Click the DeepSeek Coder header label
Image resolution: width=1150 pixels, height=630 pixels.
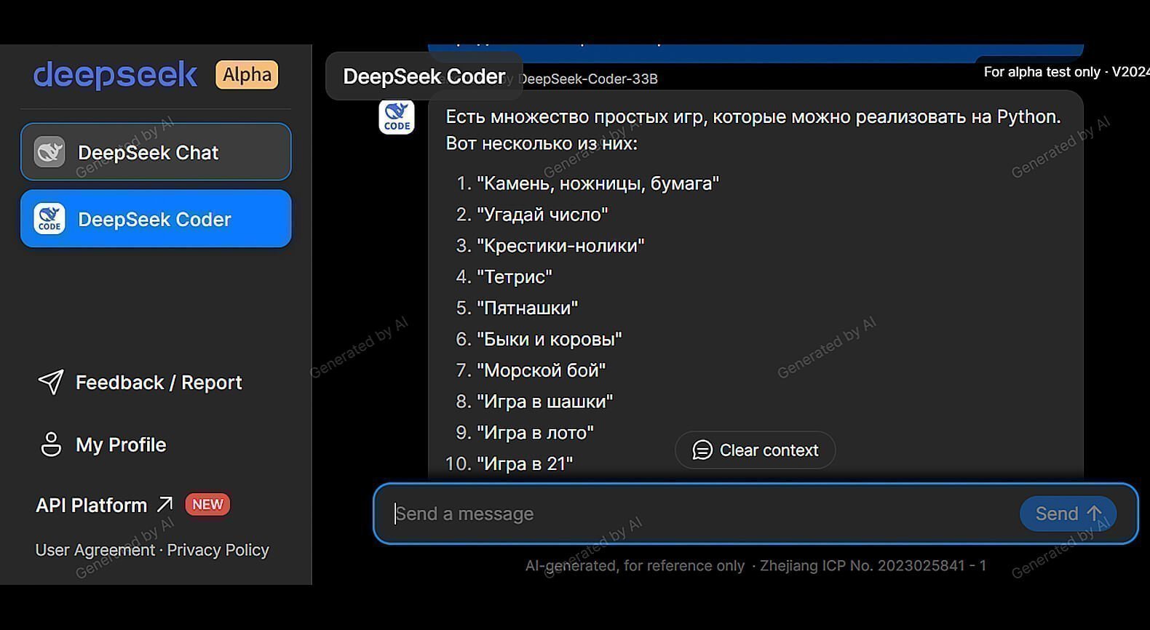[424, 76]
